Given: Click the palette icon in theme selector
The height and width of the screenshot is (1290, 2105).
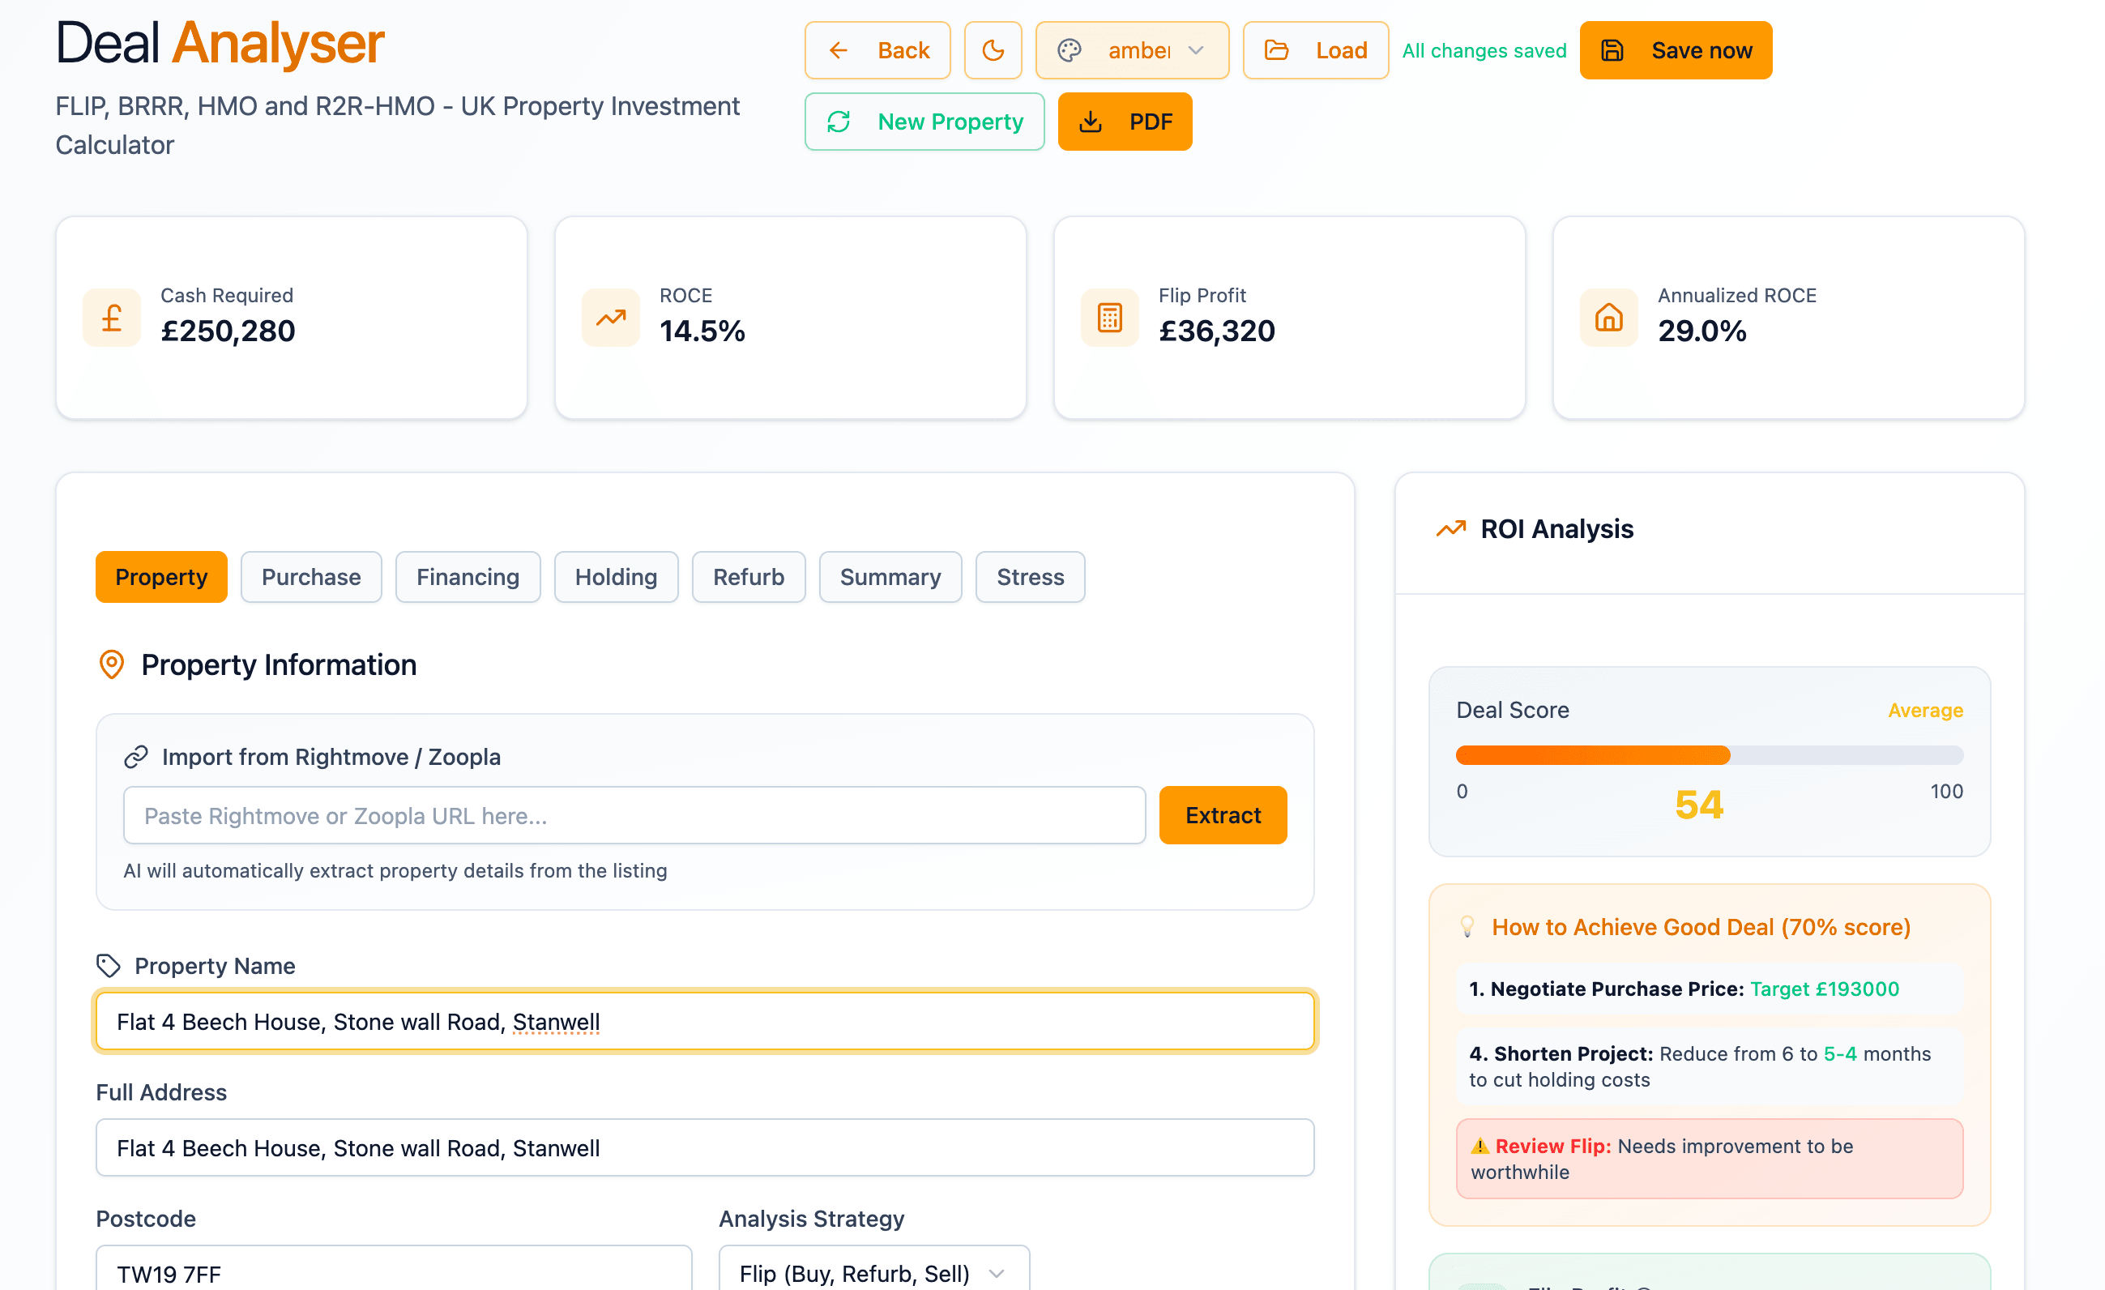Looking at the screenshot, I should [x=1070, y=50].
